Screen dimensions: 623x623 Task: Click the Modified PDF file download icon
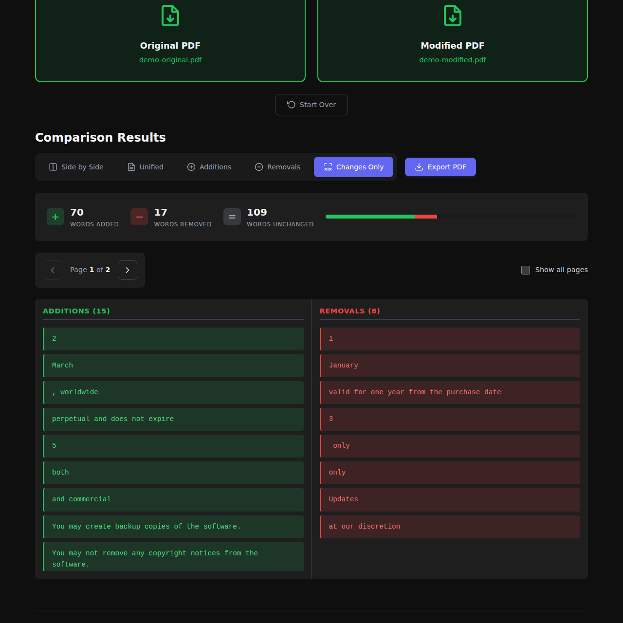[x=453, y=16]
